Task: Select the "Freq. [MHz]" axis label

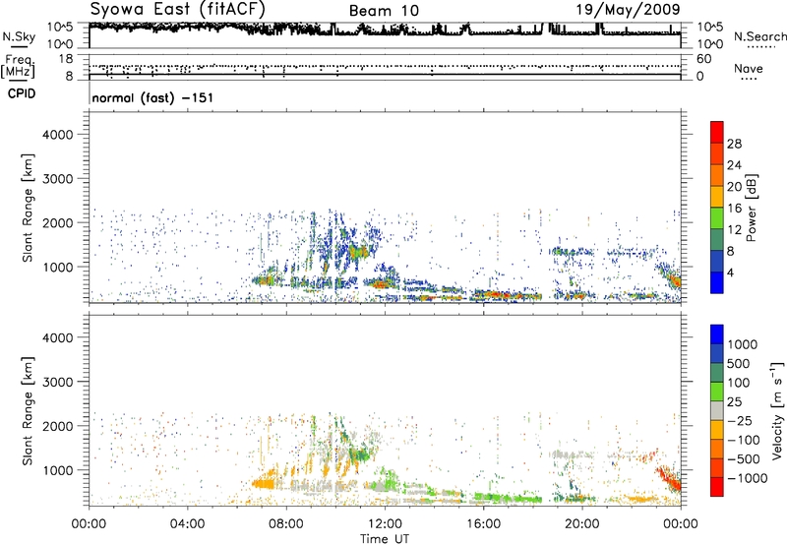Action: [x=18, y=66]
